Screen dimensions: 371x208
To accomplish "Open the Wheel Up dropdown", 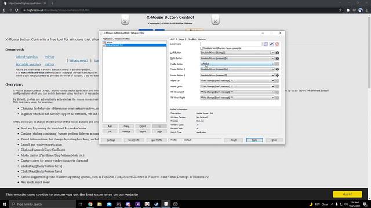I will (237, 81).
